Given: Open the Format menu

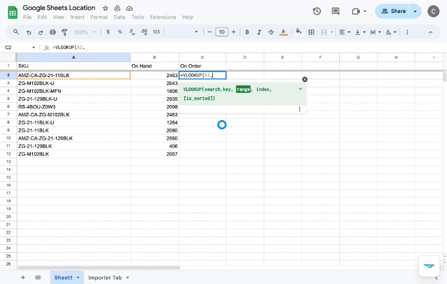Looking at the screenshot, I should pos(99,17).
